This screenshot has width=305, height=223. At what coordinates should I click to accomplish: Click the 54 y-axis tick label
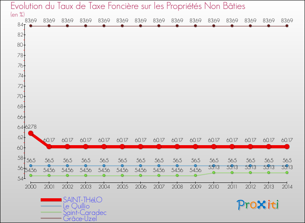pos(20,178)
